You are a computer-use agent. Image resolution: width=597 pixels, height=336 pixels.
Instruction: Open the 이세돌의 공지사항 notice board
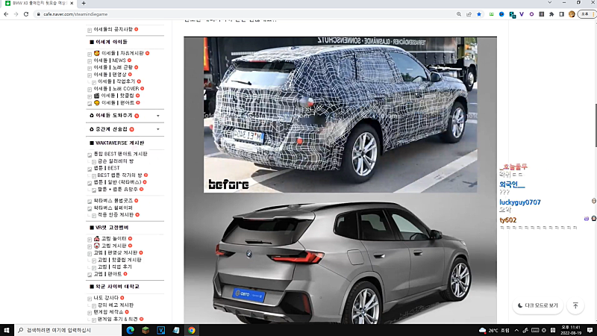pyautogui.click(x=113, y=29)
